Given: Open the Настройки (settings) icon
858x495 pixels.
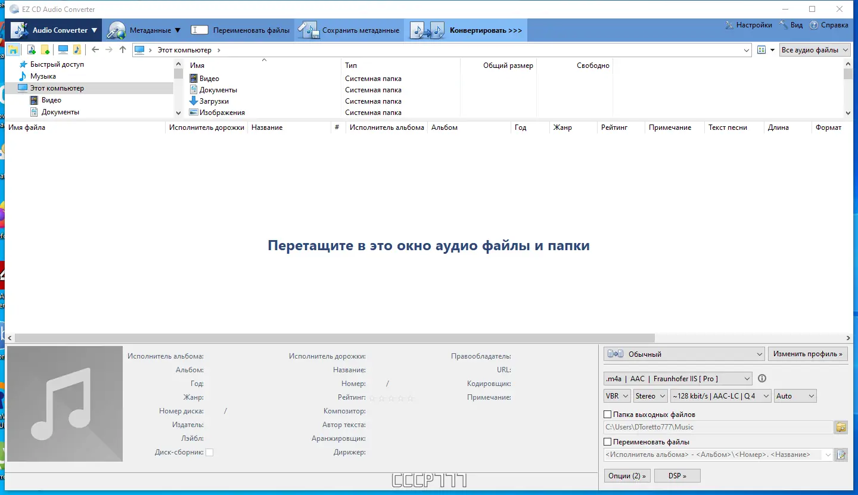Looking at the screenshot, I should (x=729, y=25).
